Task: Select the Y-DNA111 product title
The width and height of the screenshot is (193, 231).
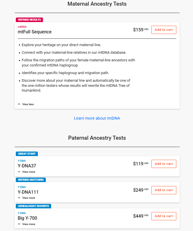Action: pyautogui.click(x=28, y=192)
